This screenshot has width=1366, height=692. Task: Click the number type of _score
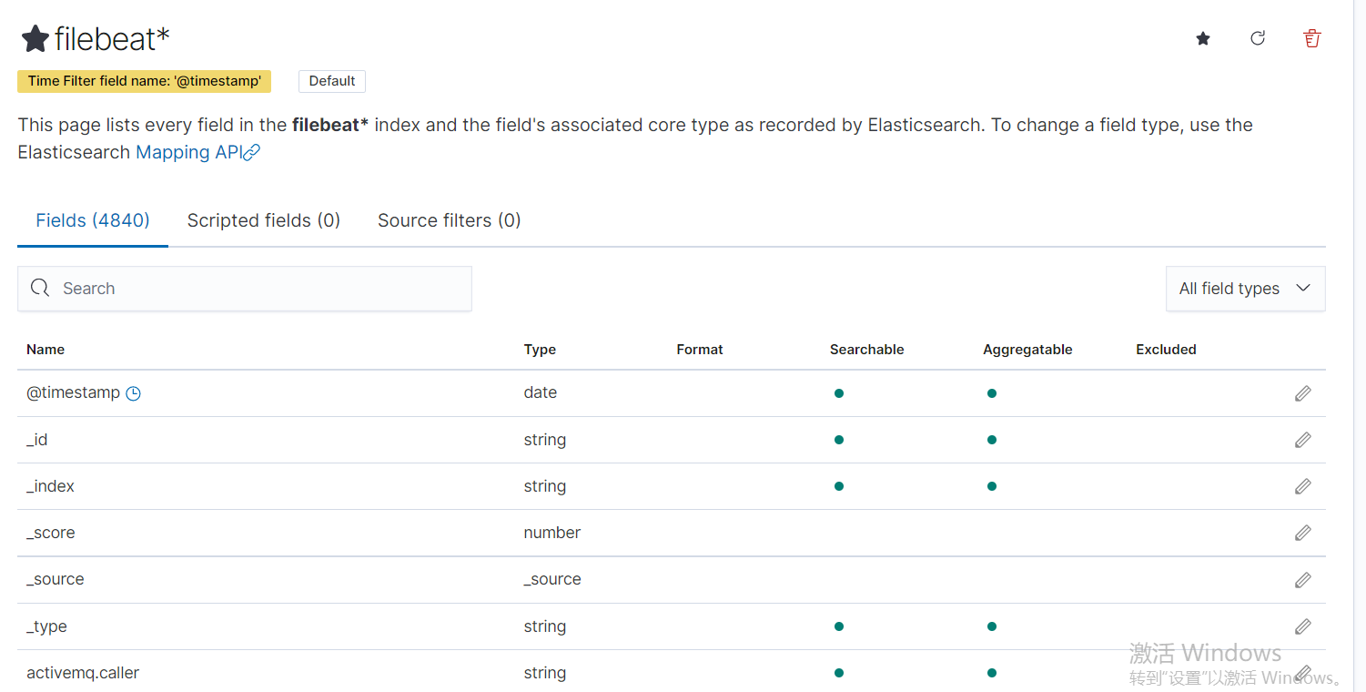click(x=552, y=533)
